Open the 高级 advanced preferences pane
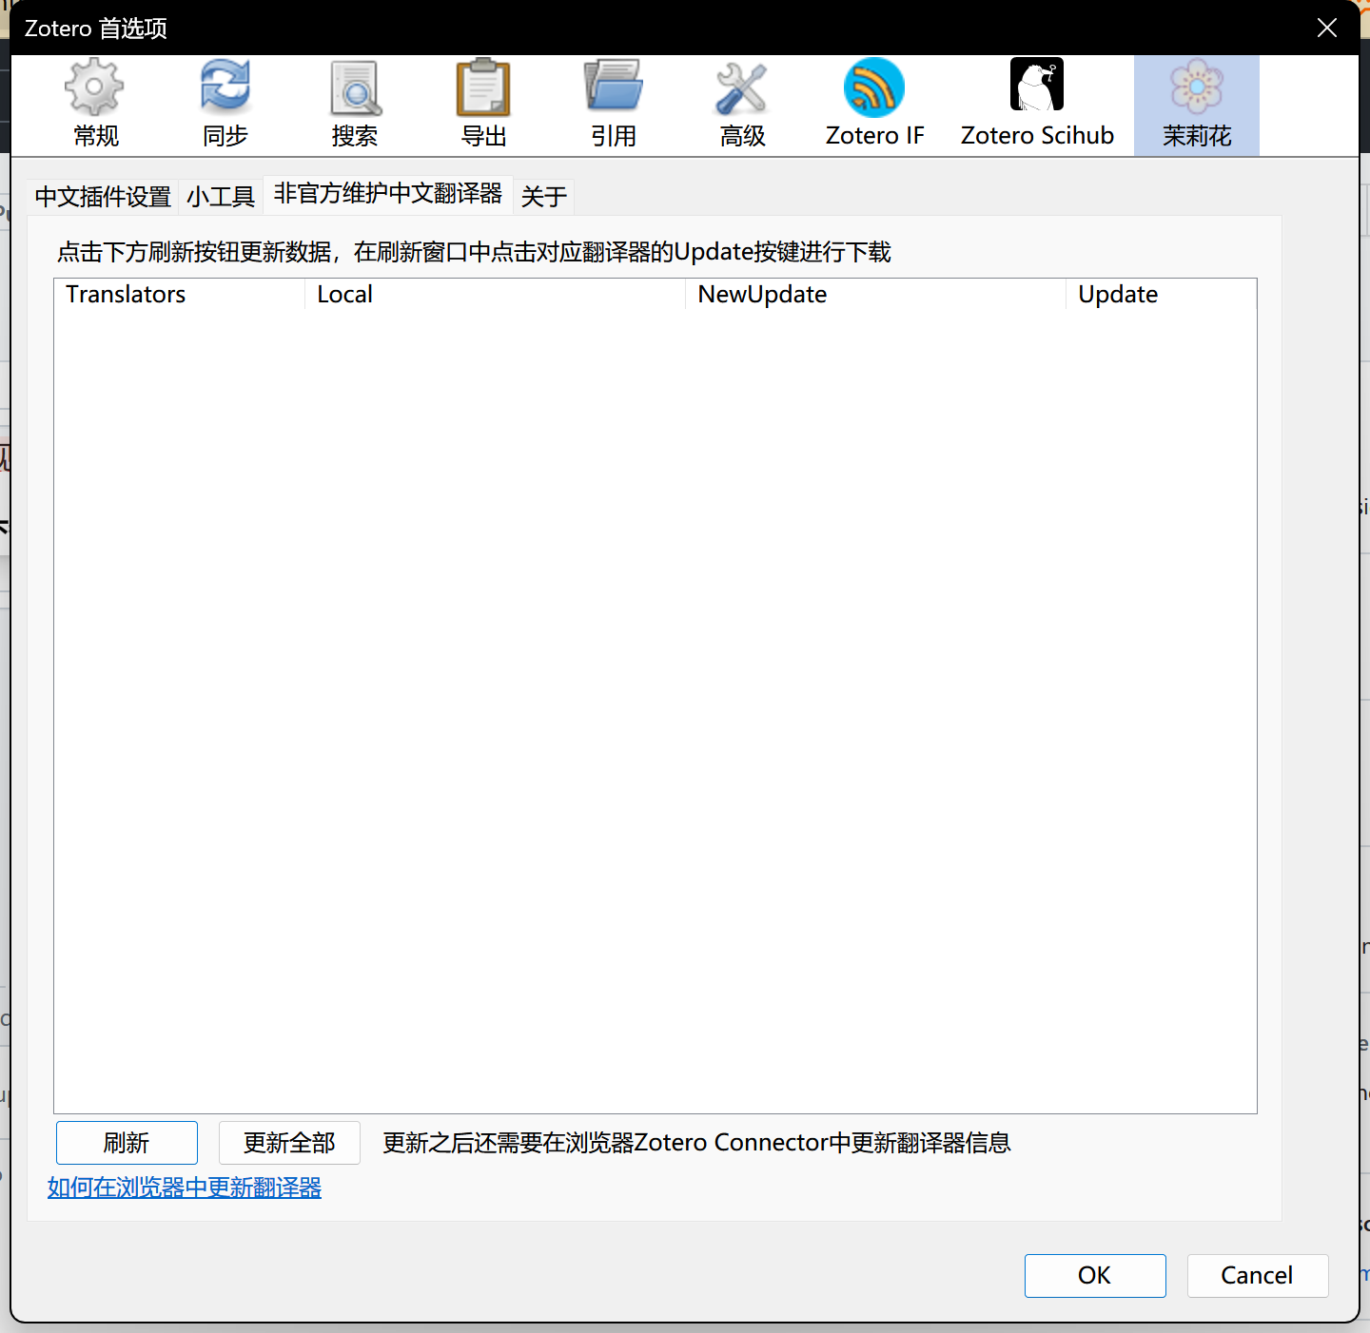The height and width of the screenshot is (1333, 1370). tap(742, 105)
